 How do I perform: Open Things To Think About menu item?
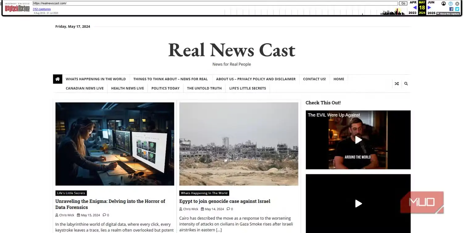(170, 79)
